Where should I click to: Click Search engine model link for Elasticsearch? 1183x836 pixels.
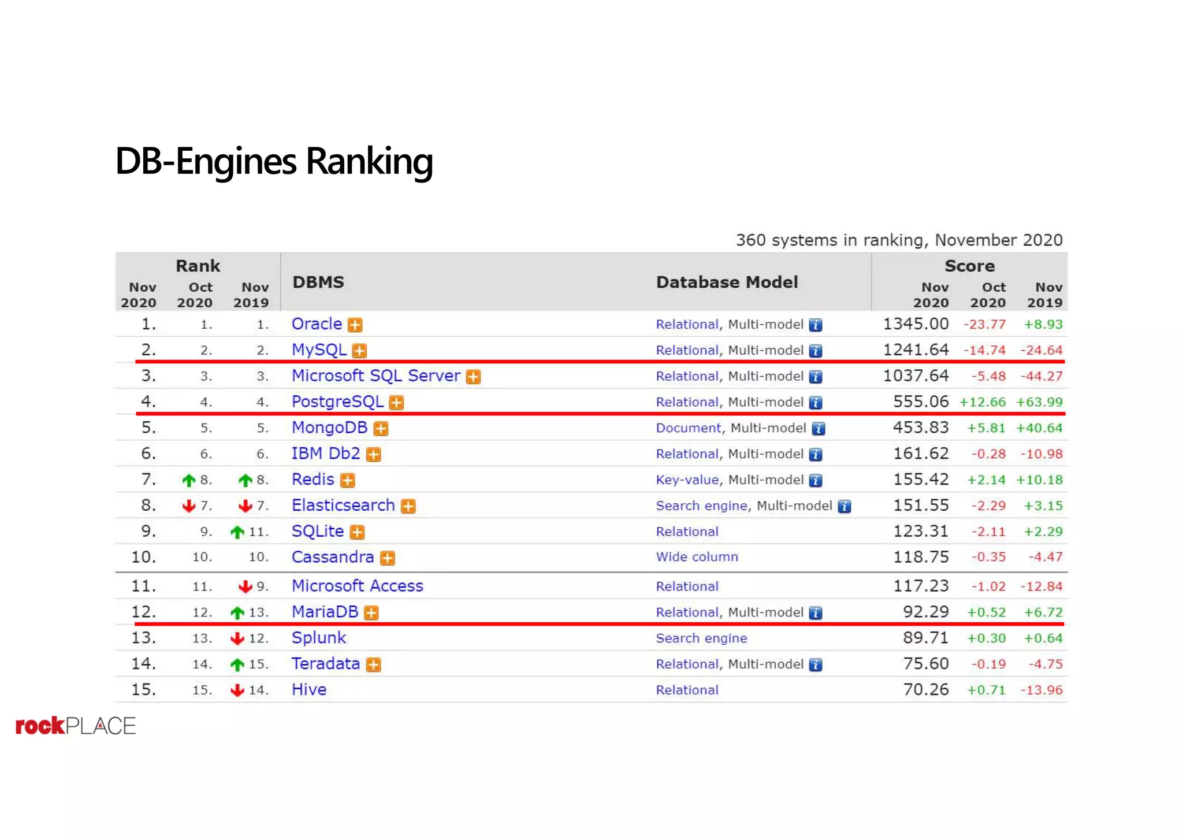[702, 506]
